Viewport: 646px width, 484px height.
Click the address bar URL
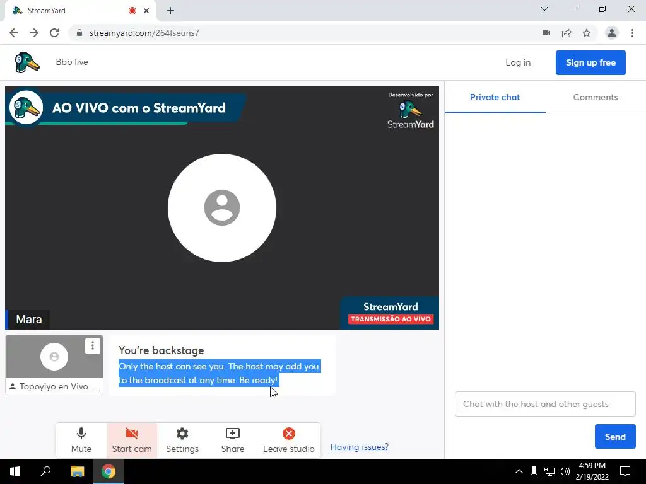[144, 33]
